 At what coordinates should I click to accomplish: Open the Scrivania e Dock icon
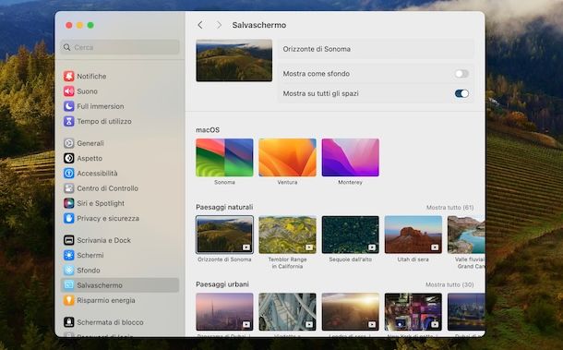(x=69, y=240)
